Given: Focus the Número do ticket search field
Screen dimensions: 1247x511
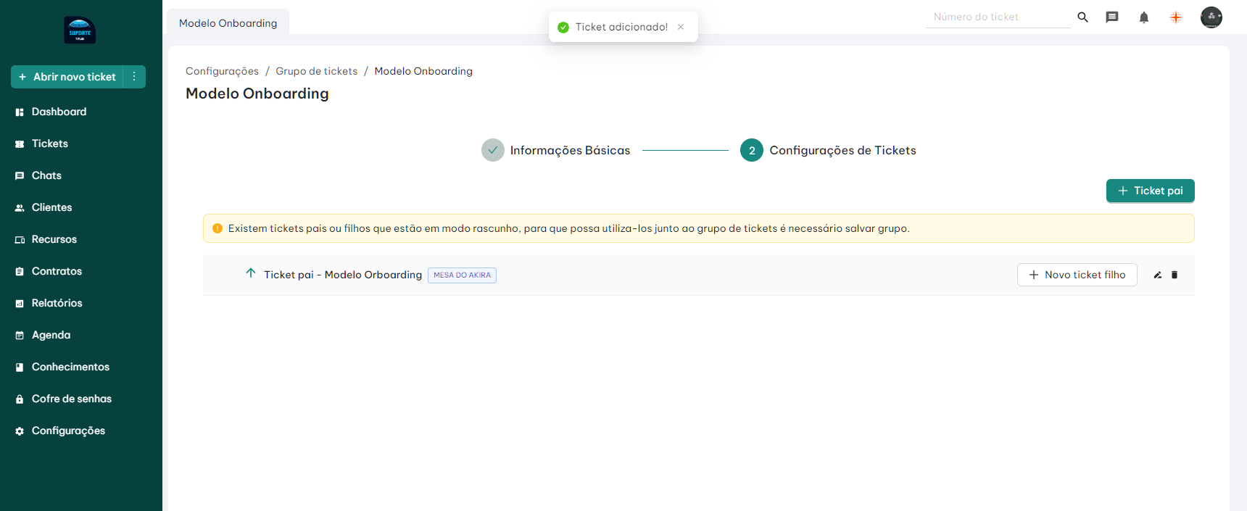Looking at the screenshot, I should (x=997, y=17).
